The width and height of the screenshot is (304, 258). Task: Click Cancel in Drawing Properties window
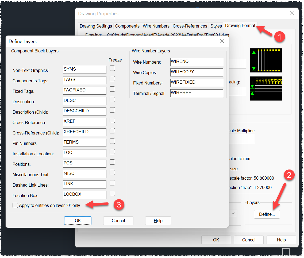coord(249,240)
